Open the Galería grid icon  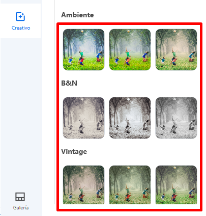20,197
